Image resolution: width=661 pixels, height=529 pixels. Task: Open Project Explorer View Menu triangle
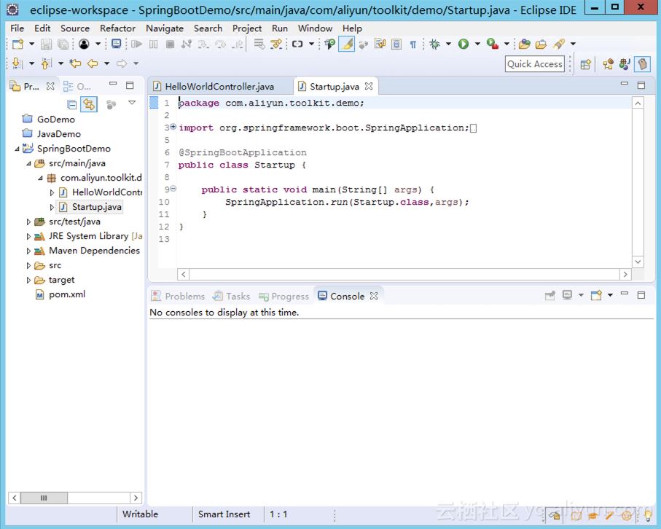point(131,103)
